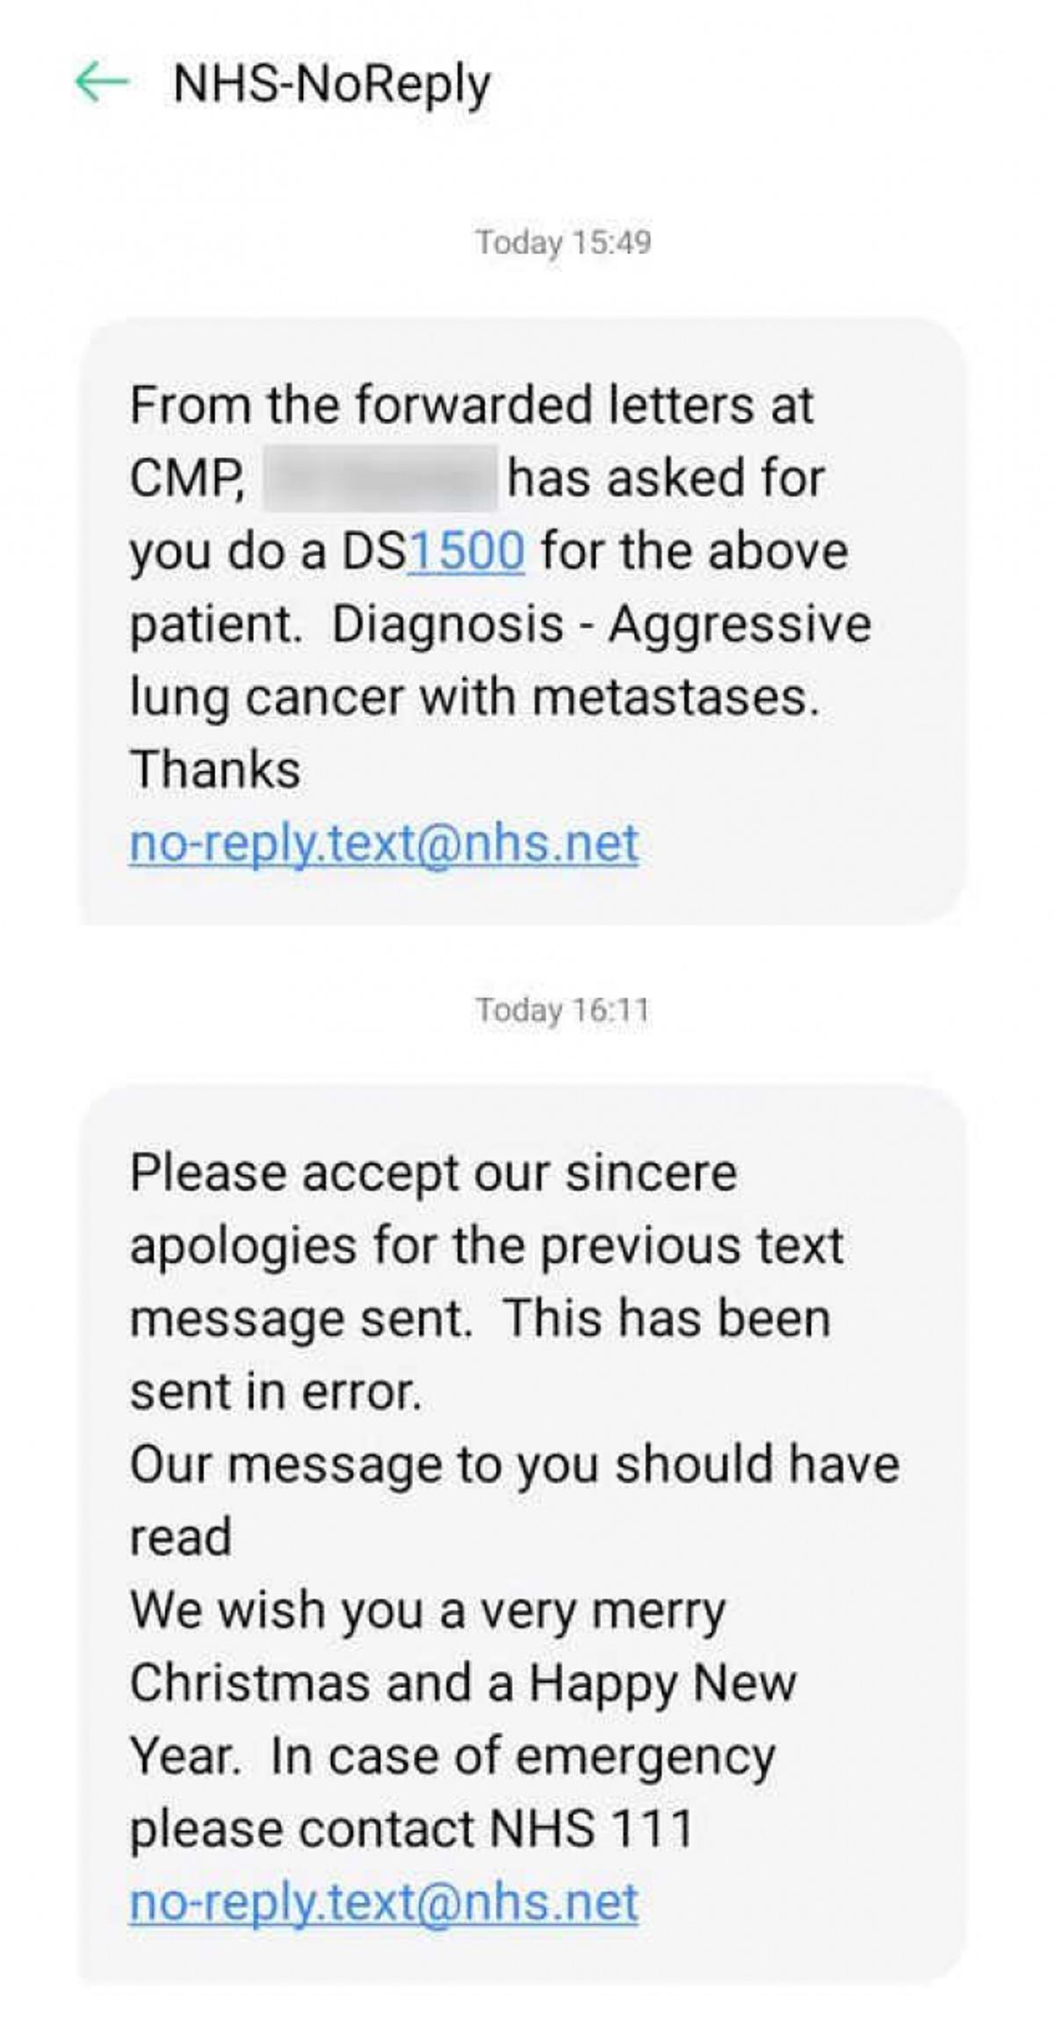Screen dimensions: 1054x2019
Task: Tap the 'sent in error.' text
Action: point(276,1392)
